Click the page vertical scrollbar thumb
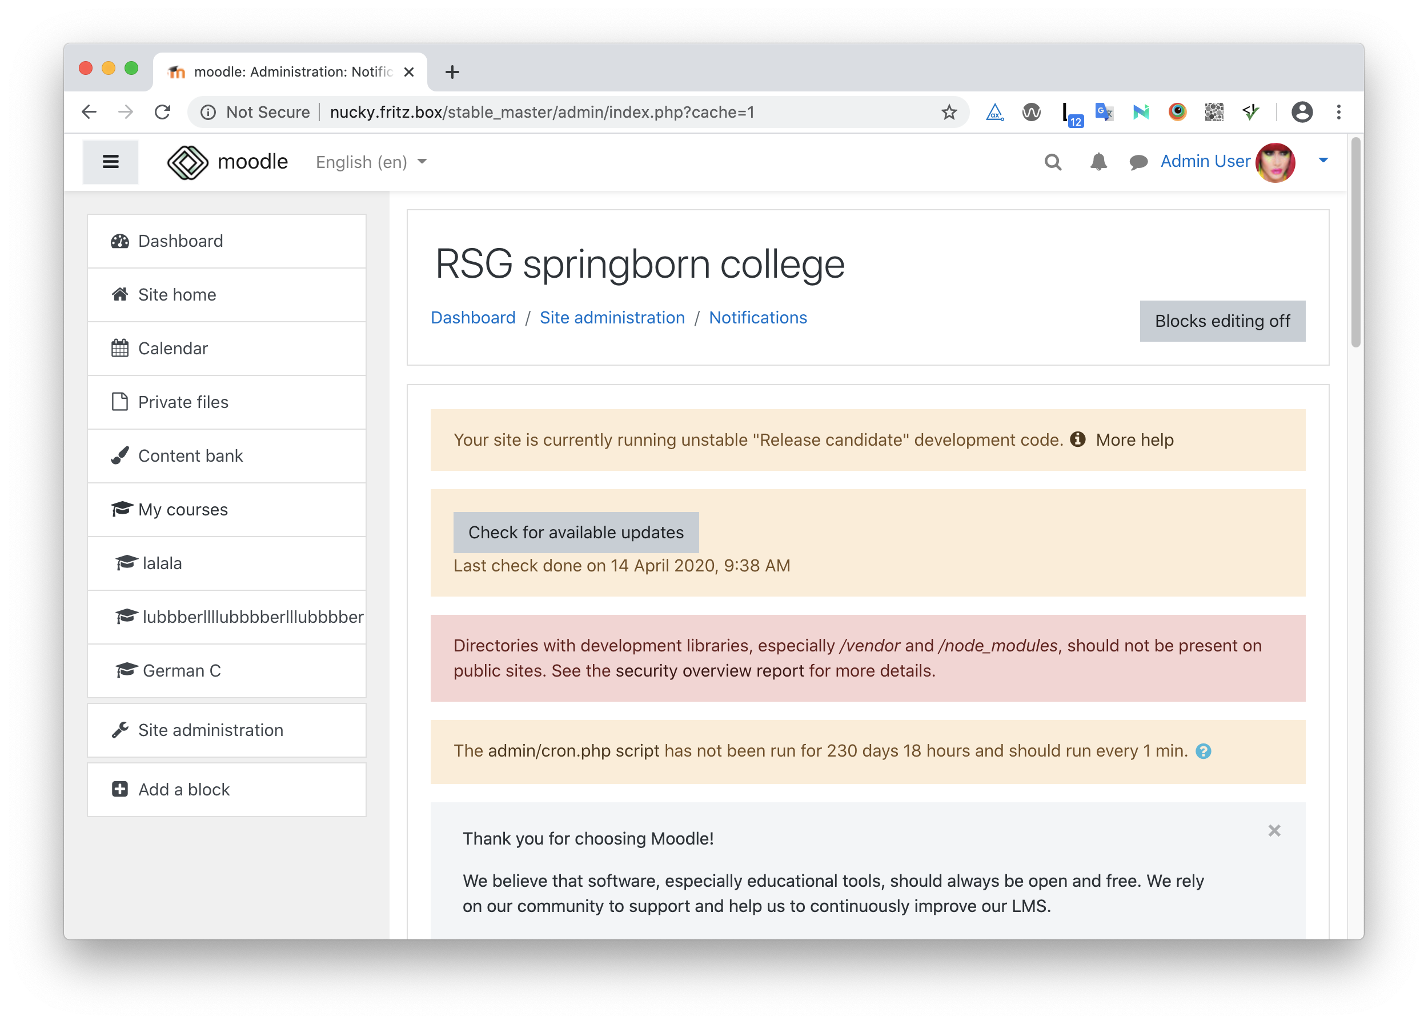The image size is (1428, 1024). [1355, 242]
